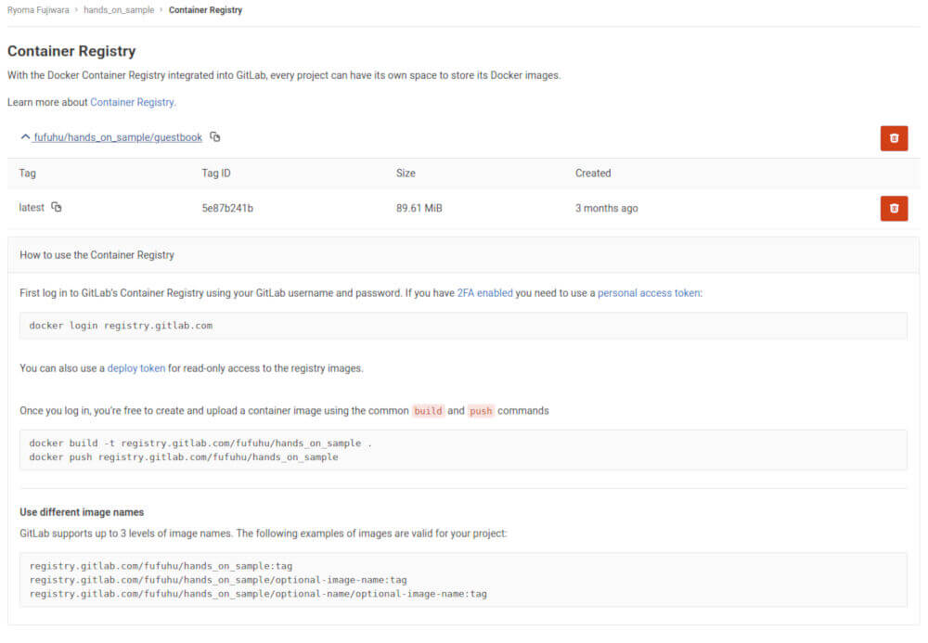
Task: Select tag ID 5e87b241b
Action: tap(227, 208)
